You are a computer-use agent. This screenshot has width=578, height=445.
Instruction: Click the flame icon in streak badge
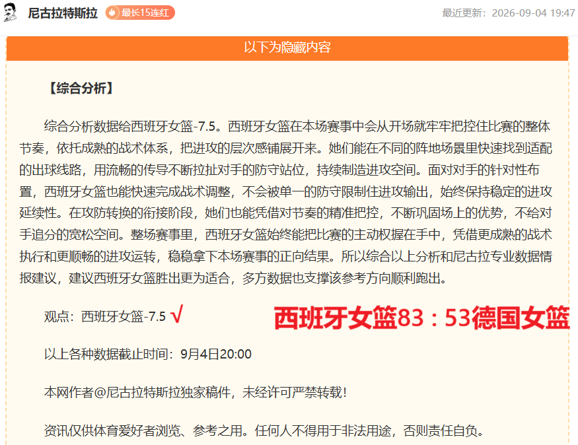point(112,13)
